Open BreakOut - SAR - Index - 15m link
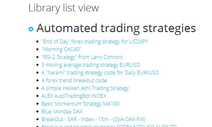 tap(93, 119)
